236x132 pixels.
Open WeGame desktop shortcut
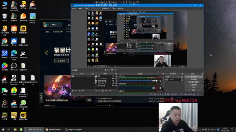tap(4, 104)
